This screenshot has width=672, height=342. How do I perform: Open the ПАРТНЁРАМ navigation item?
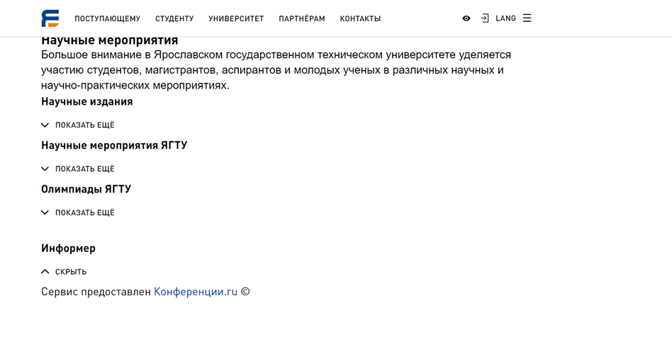pyautogui.click(x=302, y=19)
